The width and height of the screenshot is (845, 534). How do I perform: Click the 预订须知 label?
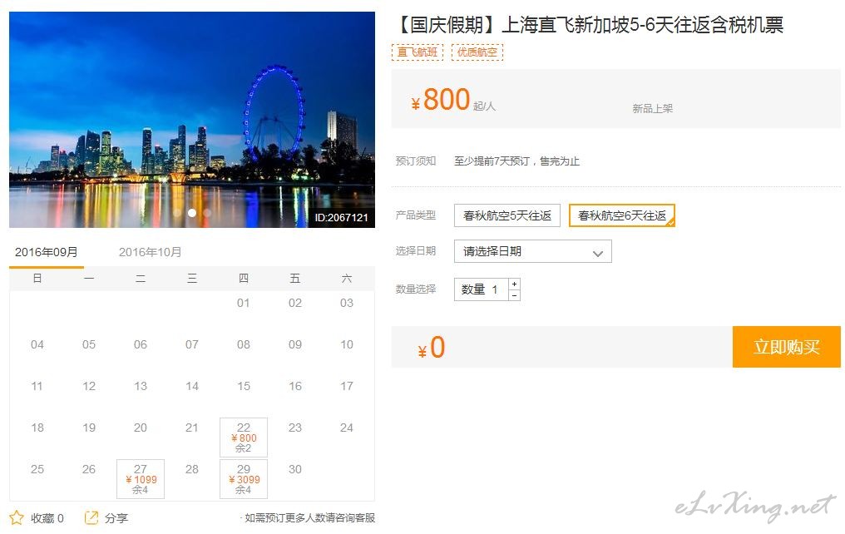[x=416, y=161]
